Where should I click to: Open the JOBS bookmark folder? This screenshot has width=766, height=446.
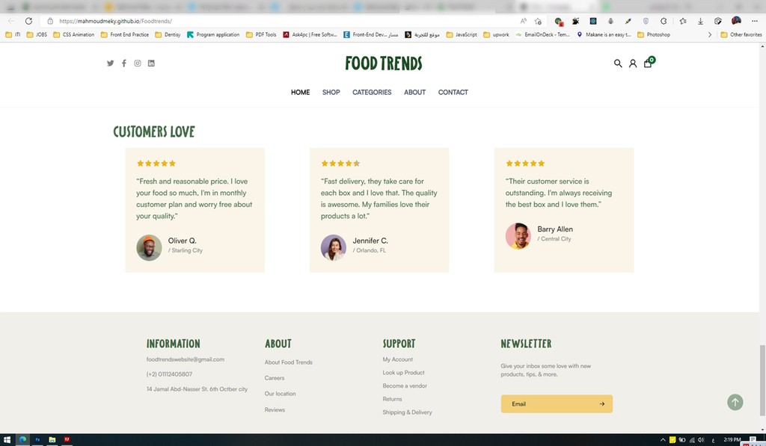pyautogui.click(x=37, y=34)
